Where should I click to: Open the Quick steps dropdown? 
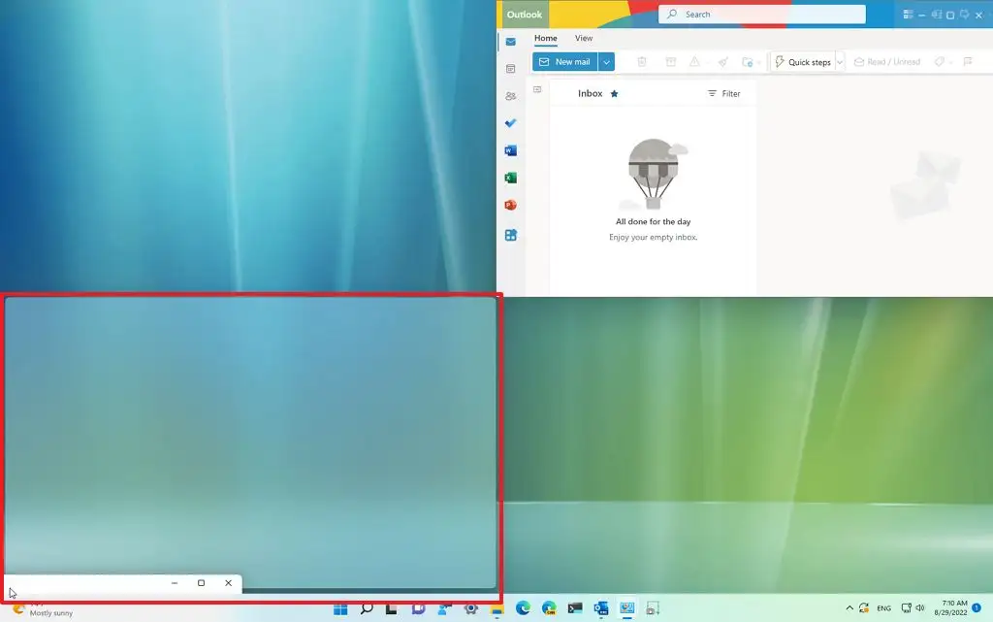840,61
